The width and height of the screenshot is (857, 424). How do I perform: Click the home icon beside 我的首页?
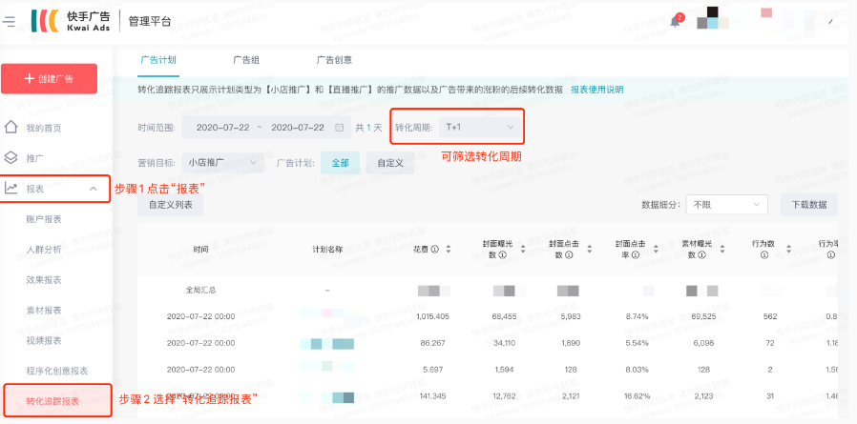tap(10, 128)
